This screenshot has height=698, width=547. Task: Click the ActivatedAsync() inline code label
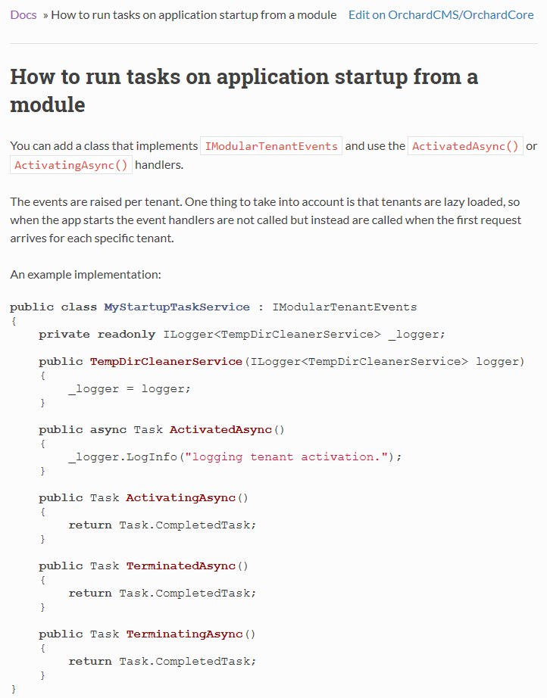[465, 146]
